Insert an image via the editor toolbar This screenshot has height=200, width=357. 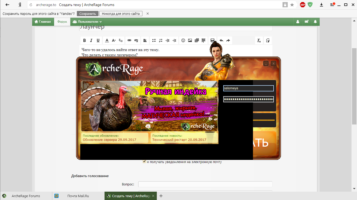coord(190,40)
